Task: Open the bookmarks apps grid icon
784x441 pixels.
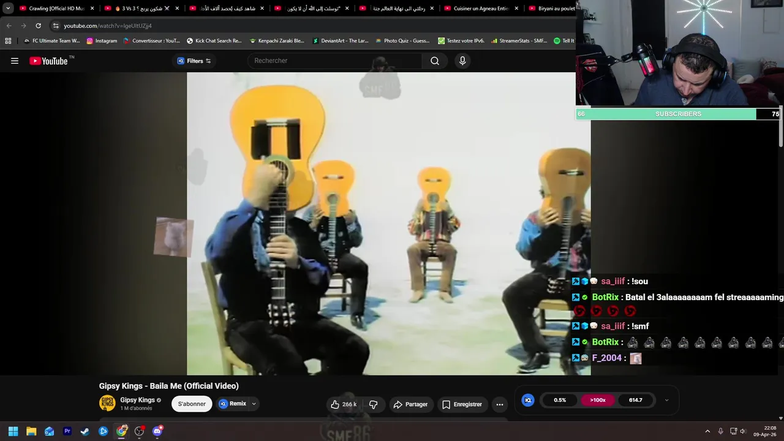Action: [8, 41]
